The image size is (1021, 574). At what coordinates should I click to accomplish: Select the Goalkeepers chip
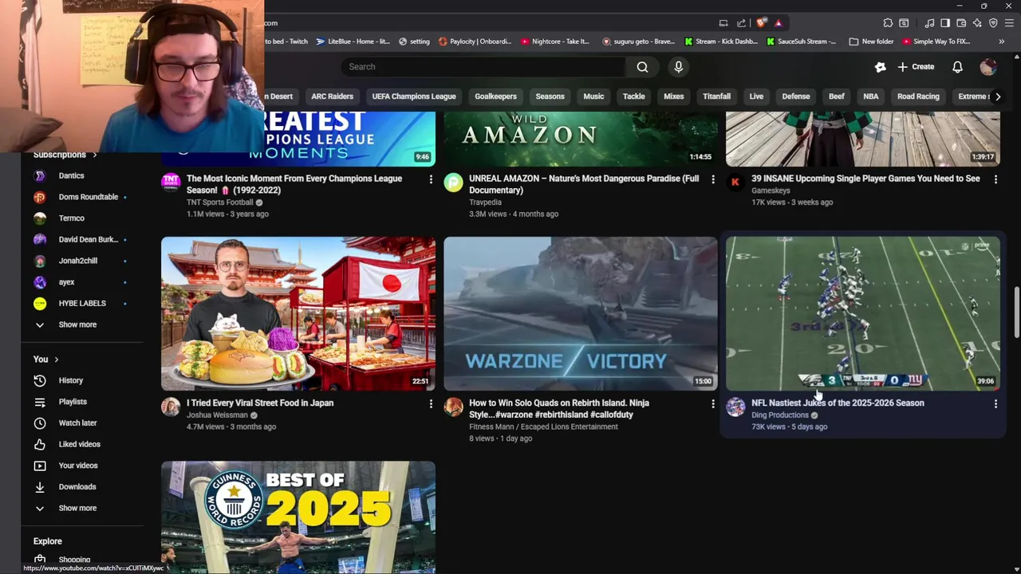pyautogui.click(x=495, y=96)
